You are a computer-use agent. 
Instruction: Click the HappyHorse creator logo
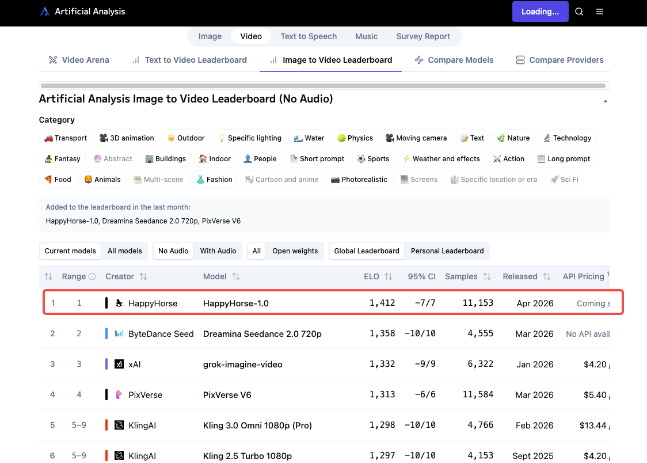(x=119, y=303)
